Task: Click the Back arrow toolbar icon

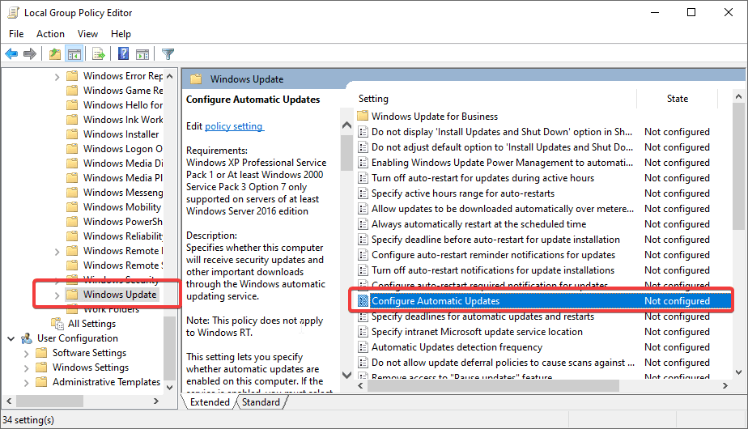Action: (x=11, y=54)
